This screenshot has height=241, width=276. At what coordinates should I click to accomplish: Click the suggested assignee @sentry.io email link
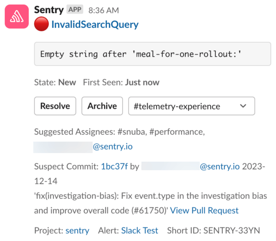113,147
